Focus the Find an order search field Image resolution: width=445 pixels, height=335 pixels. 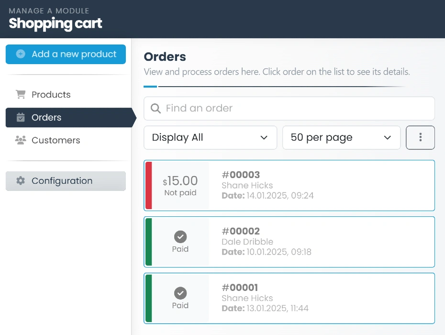[x=289, y=109]
